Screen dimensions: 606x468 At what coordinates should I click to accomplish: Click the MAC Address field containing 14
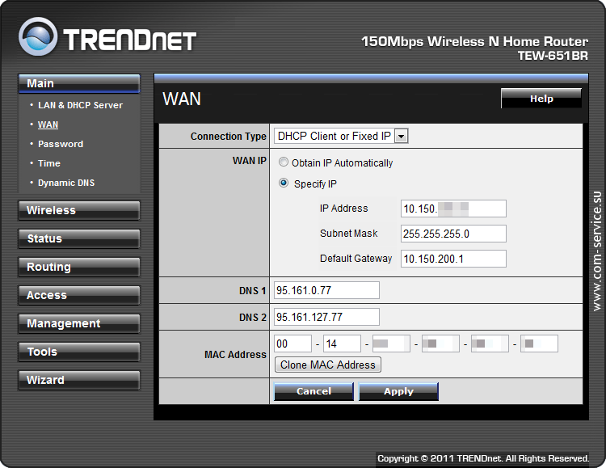tap(342, 344)
